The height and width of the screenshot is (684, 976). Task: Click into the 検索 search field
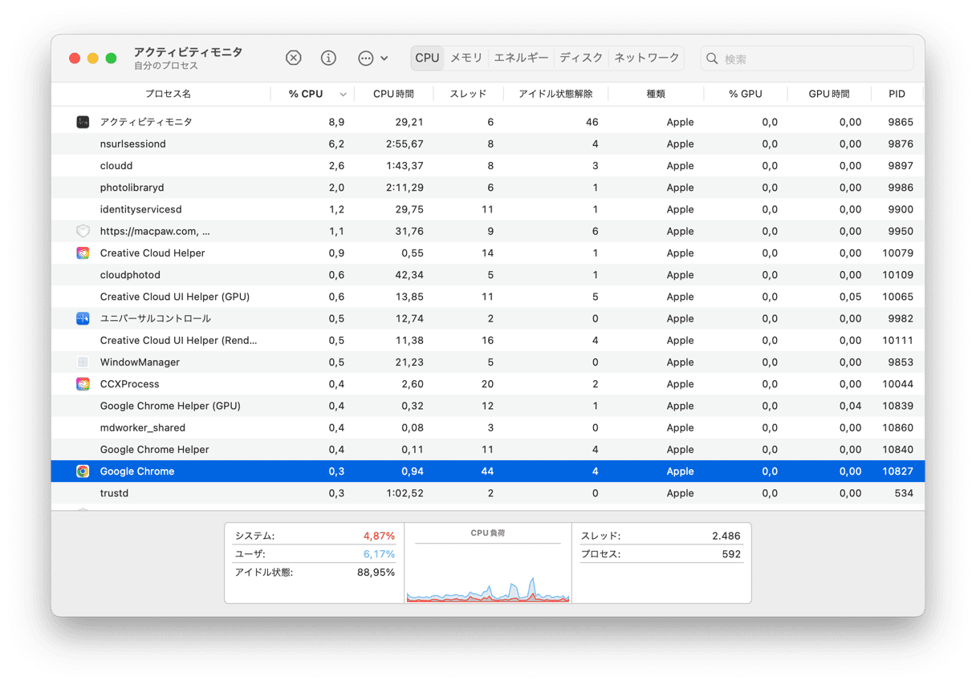[x=807, y=59]
